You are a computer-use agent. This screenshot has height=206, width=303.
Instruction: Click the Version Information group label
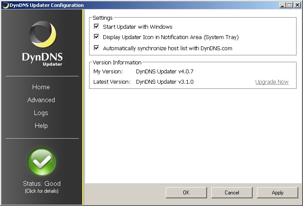coord(117,62)
